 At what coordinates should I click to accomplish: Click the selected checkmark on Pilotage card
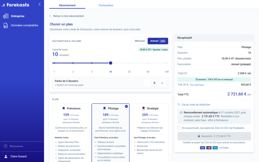[x=126, y=106]
